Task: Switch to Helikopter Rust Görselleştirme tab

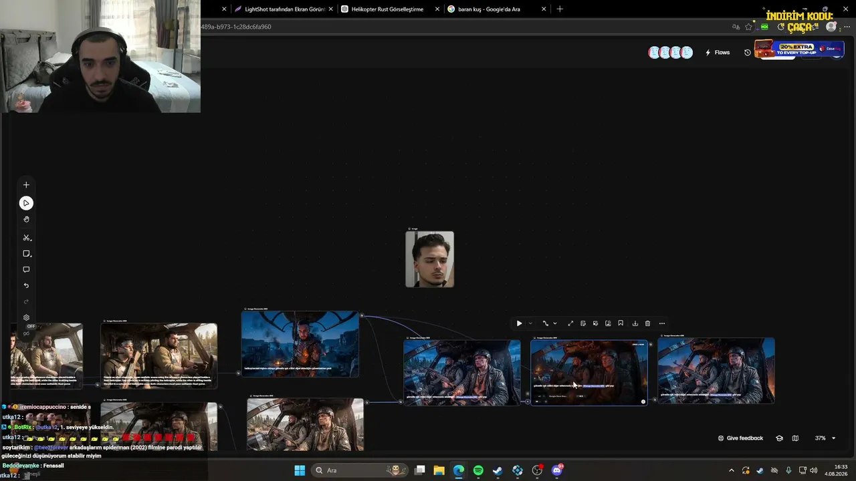Action: tap(388, 9)
